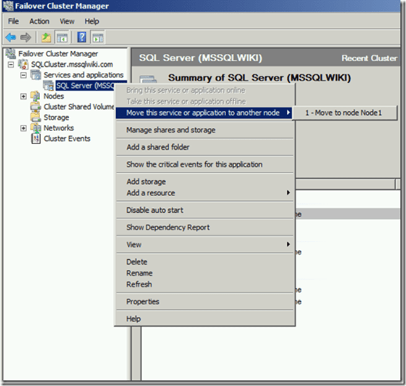
Task: Click the Up one level toolbar icon
Action: (46, 37)
